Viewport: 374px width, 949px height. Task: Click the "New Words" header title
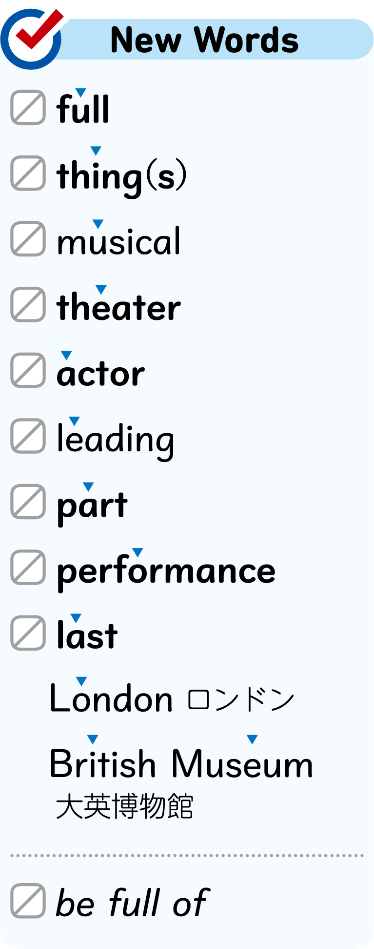pos(204,40)
